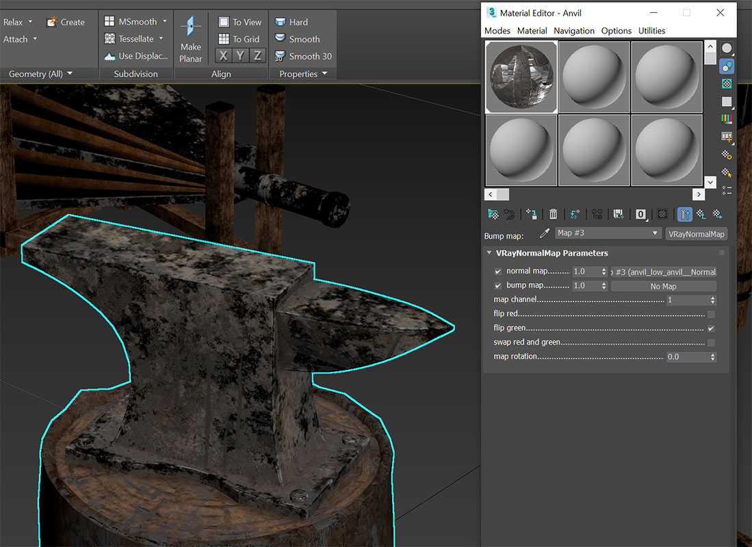Click Show Shaded Material in Viewport icon
The image size is (752, 547).
662,214
